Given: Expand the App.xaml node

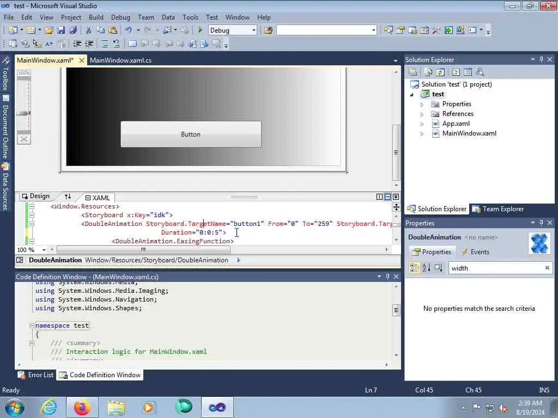Looking at the screenshot, I should [422, 124].
